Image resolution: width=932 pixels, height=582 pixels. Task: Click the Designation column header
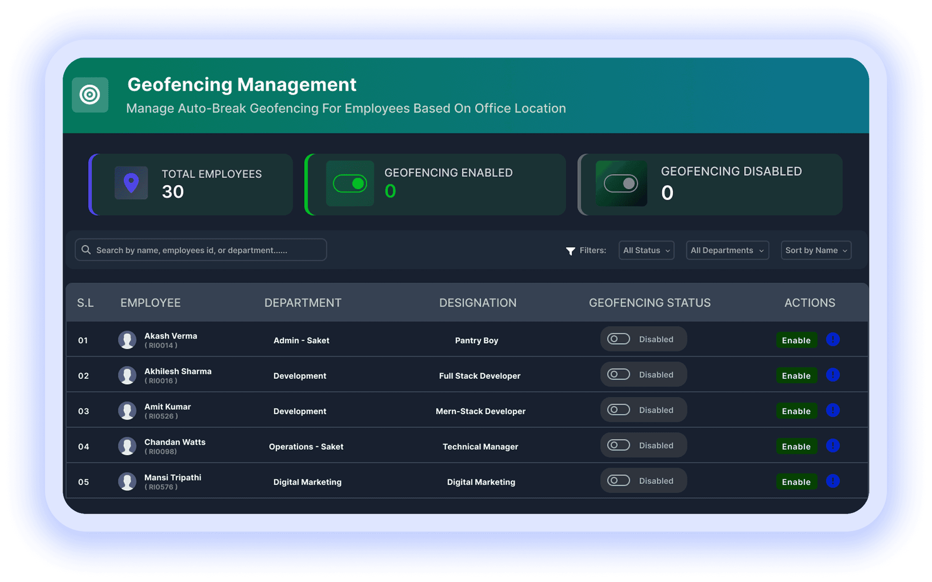click(x=478, y=302)
